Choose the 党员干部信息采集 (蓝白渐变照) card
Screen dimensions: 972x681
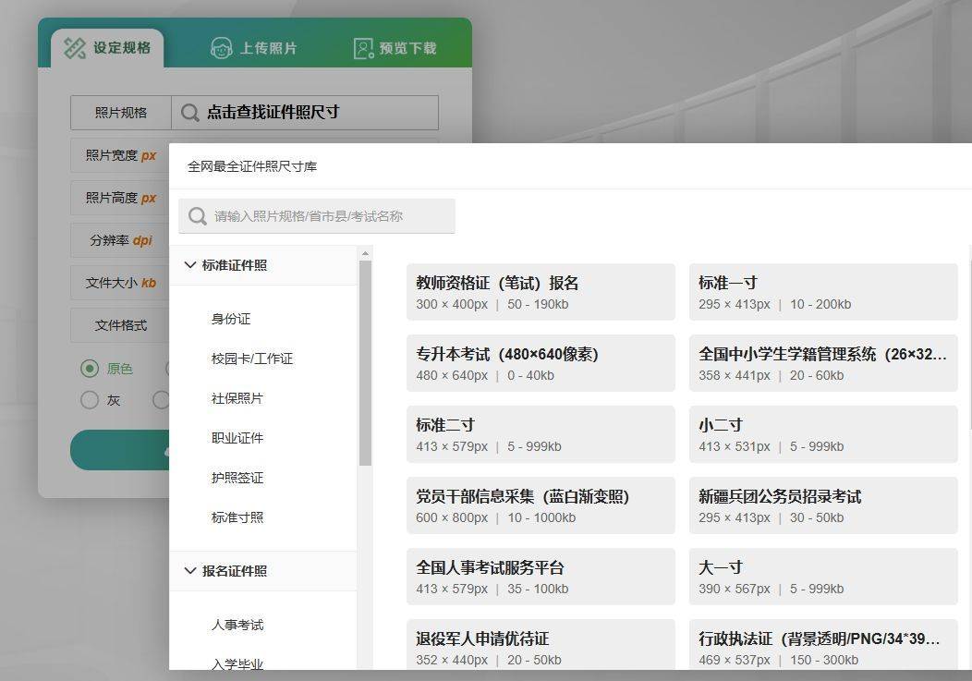click(541, 505)
